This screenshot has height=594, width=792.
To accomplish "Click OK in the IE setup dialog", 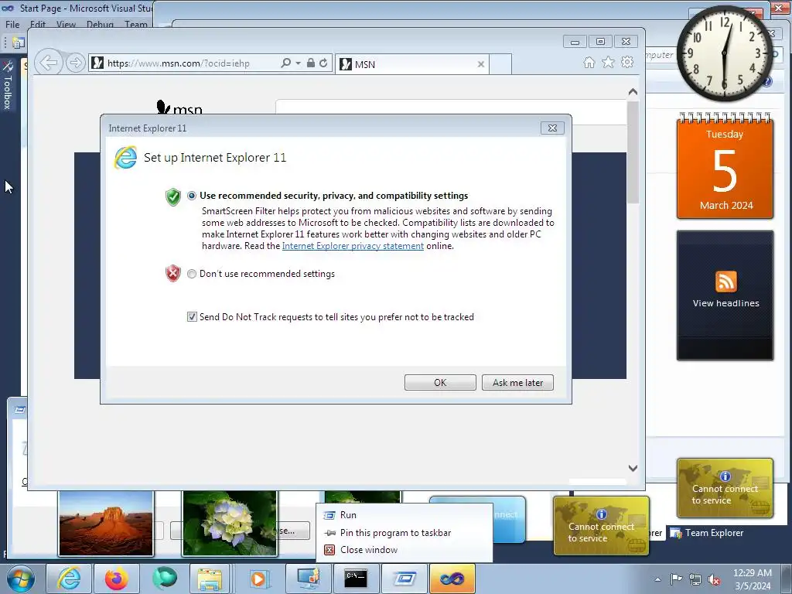I will point(440,382).
